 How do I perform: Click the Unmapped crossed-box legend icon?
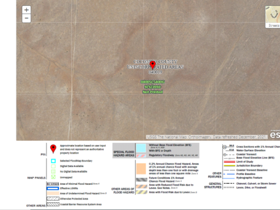[x=53, y=177]
